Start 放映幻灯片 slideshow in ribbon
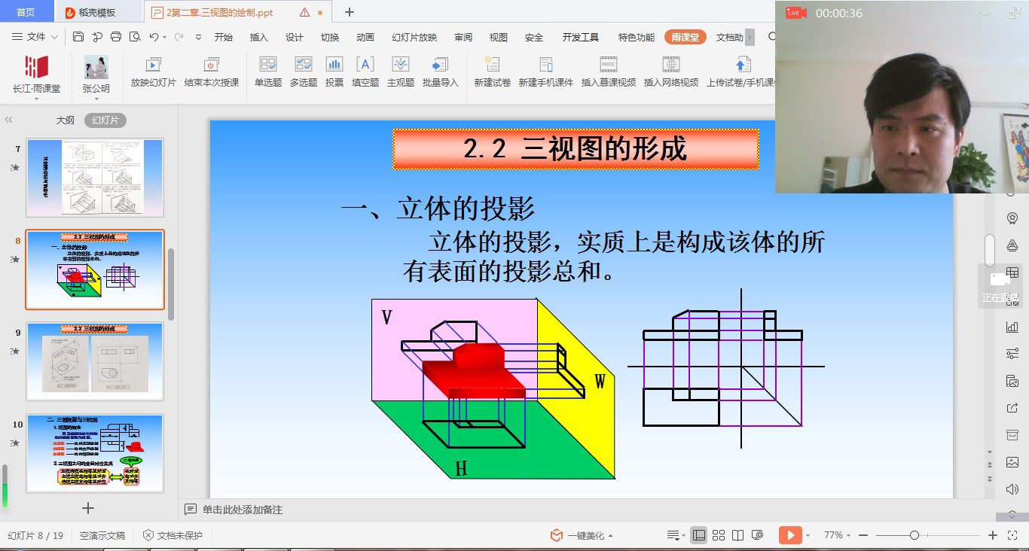Image resolution: width=1029 pixels, height=551 pixels. coord(153,65)
